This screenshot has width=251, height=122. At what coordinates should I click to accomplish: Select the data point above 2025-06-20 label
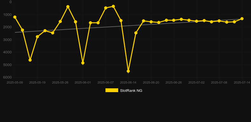coord(151,22)
